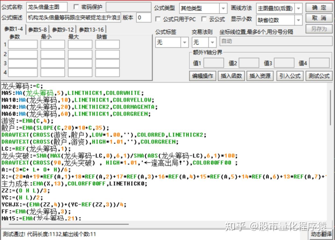335x240 pixels.
Task: Click the 引入公式 button
Action: (x=290, y=76)
